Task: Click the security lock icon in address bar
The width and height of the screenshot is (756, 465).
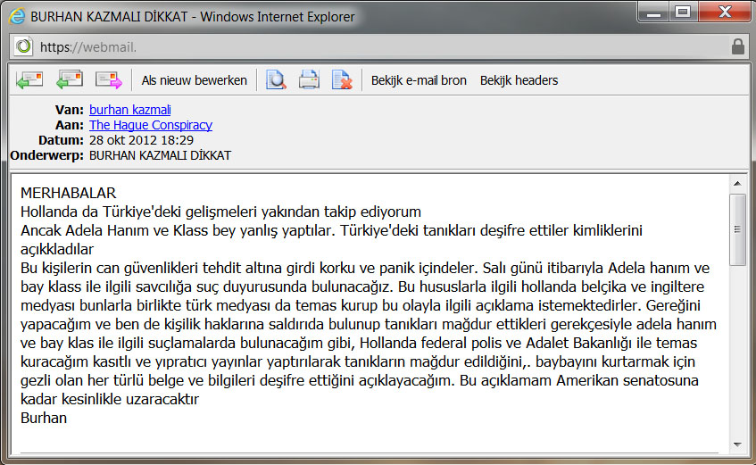Action: (x=737, y=46)
